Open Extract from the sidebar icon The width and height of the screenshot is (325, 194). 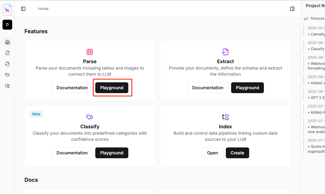(7, 64)
